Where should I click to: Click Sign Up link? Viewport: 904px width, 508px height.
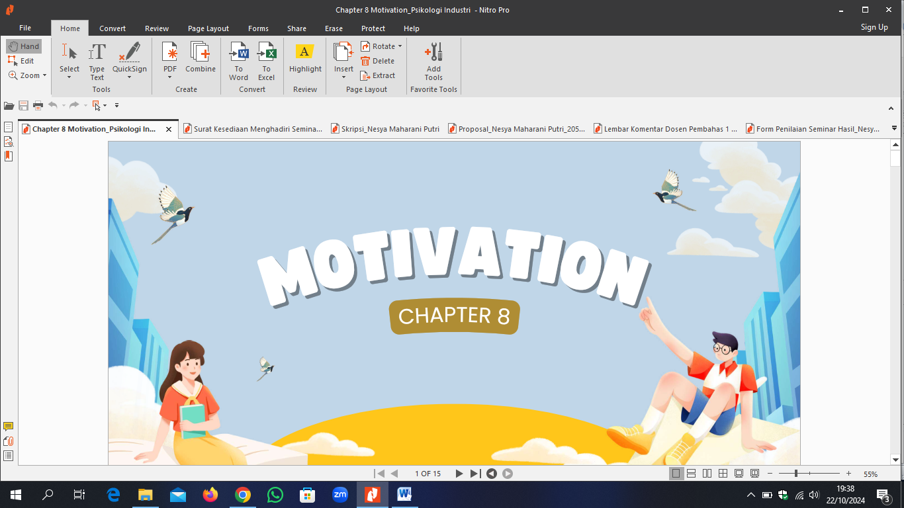874,27
